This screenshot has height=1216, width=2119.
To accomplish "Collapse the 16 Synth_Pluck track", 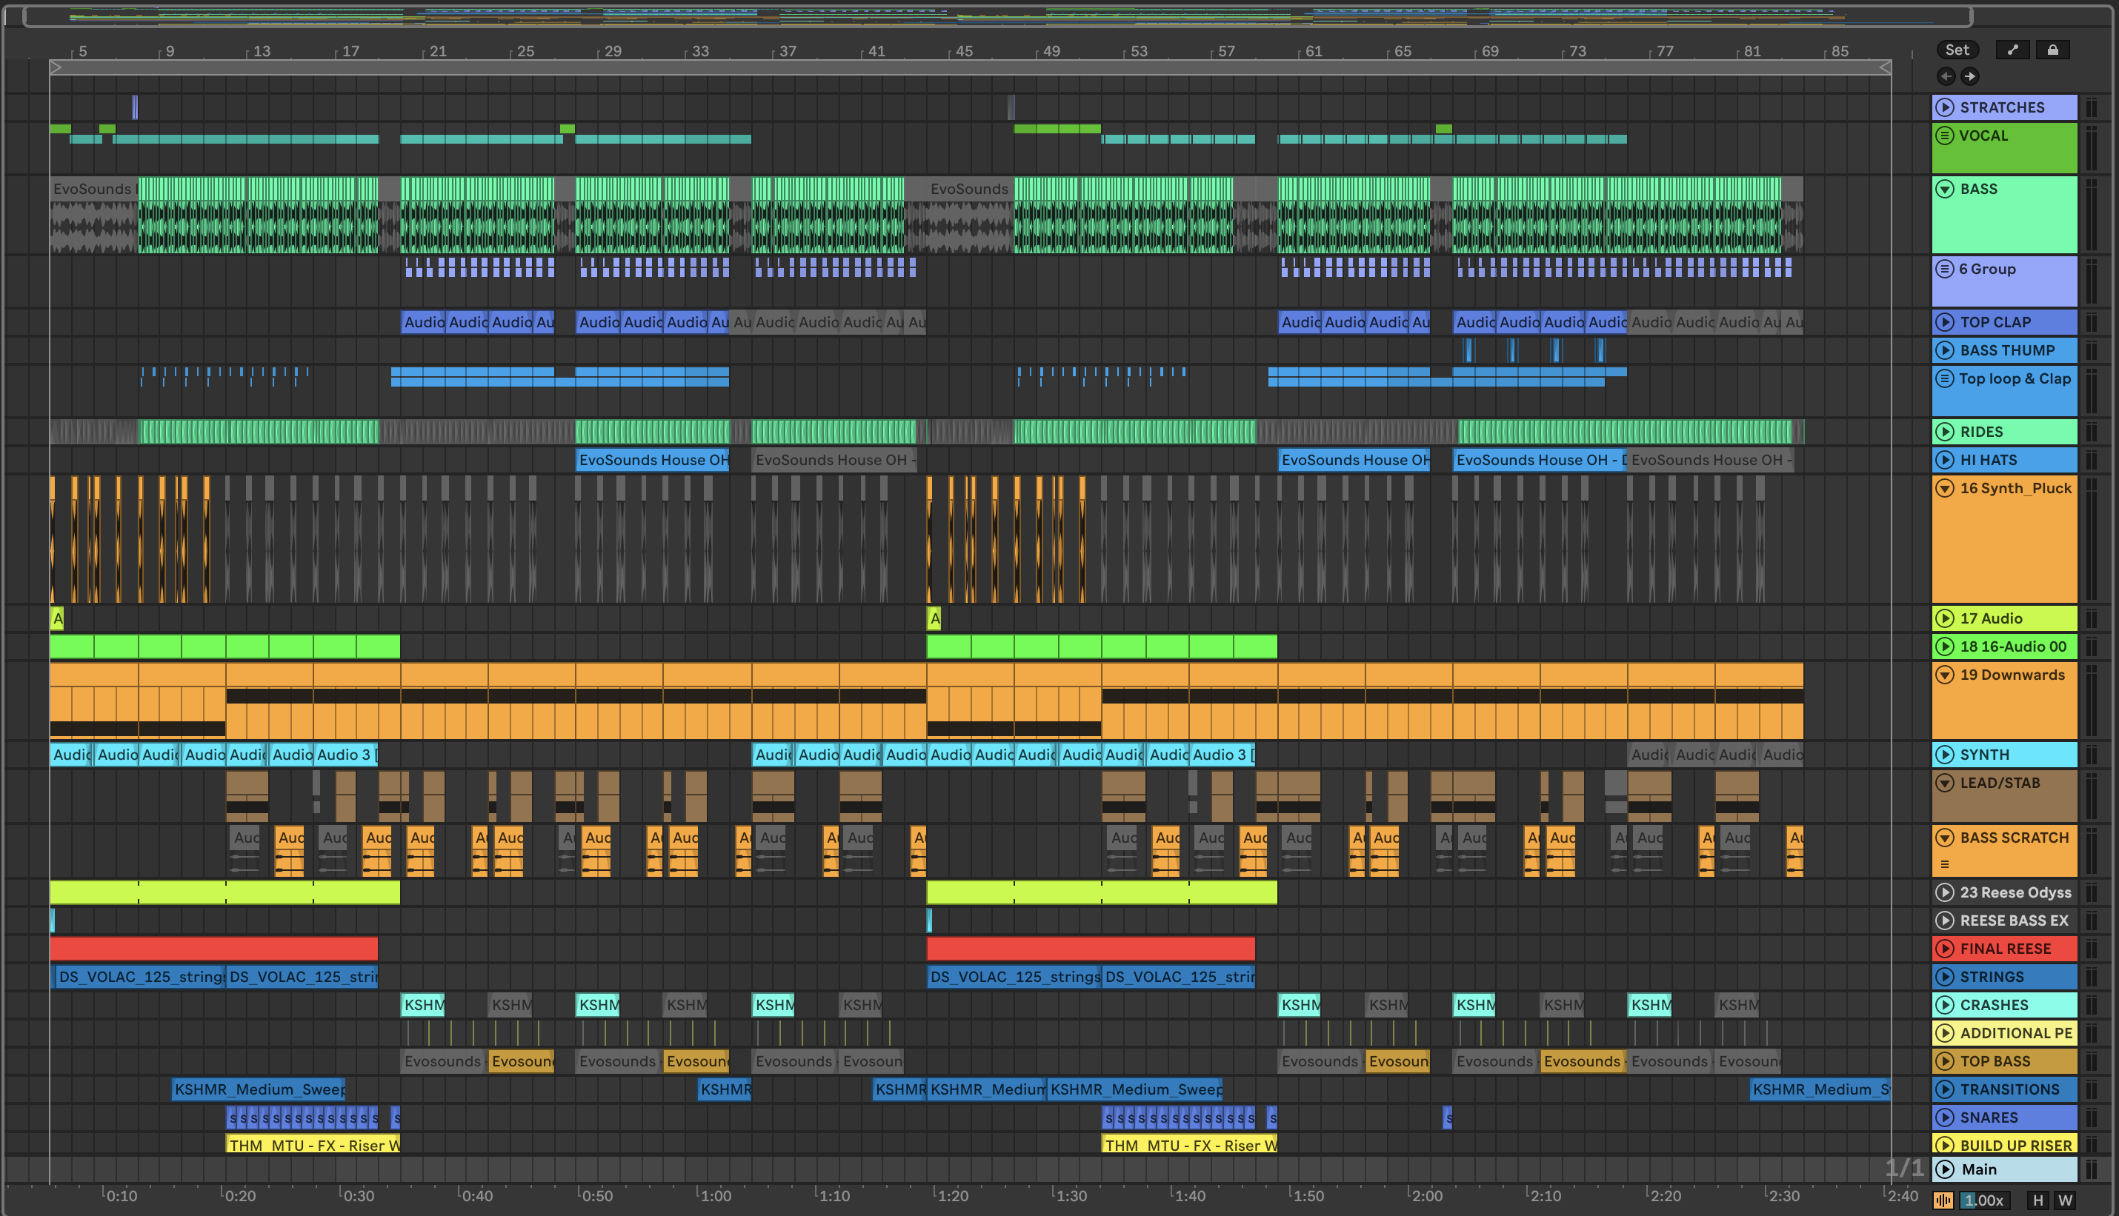I will click(x=1945, y=489).
